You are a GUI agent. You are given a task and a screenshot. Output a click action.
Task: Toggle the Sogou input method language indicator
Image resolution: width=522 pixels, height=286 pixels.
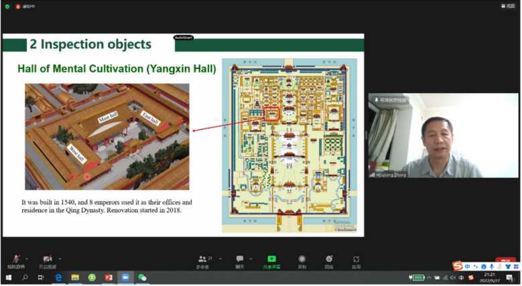click(468, 267)
